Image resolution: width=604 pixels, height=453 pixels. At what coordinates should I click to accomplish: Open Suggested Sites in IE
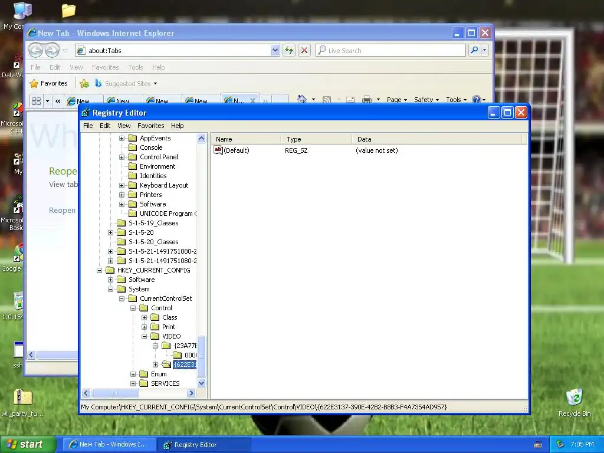126,84
